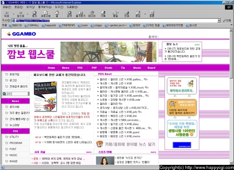Open the FONT category under PDS
This screenshot has height=170, width=234.
pos(13,149)
